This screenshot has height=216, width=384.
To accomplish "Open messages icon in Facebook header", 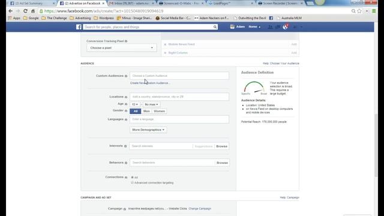I will point(277,27).
